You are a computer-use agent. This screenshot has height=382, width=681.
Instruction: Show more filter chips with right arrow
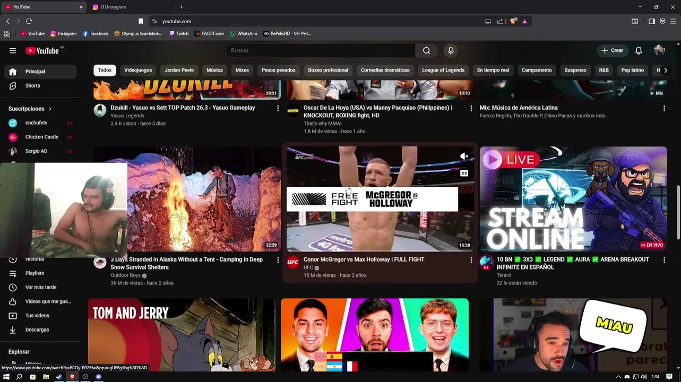point(666,70)
